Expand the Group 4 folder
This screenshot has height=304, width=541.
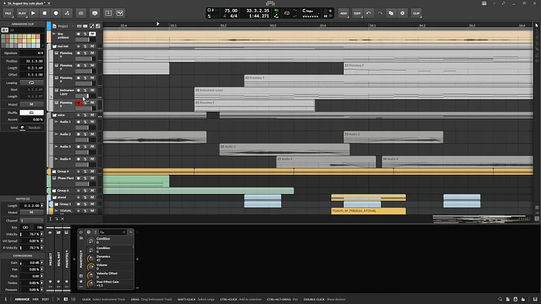tap(54, 171)
